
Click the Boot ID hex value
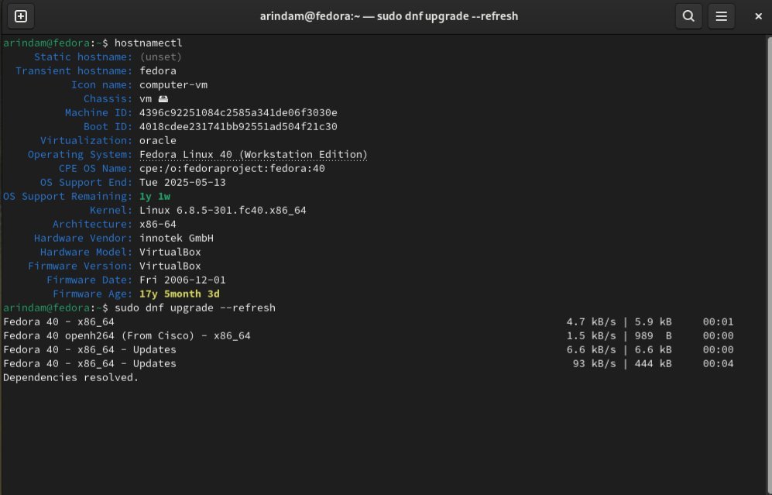(x=238, y=127)
